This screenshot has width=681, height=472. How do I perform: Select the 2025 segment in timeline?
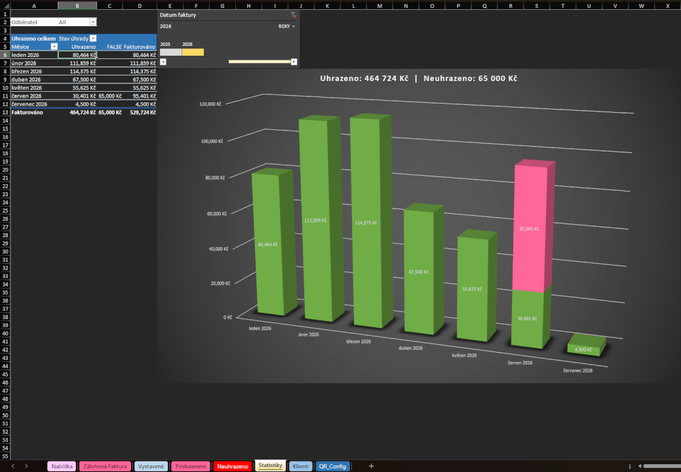coord(170,52)
